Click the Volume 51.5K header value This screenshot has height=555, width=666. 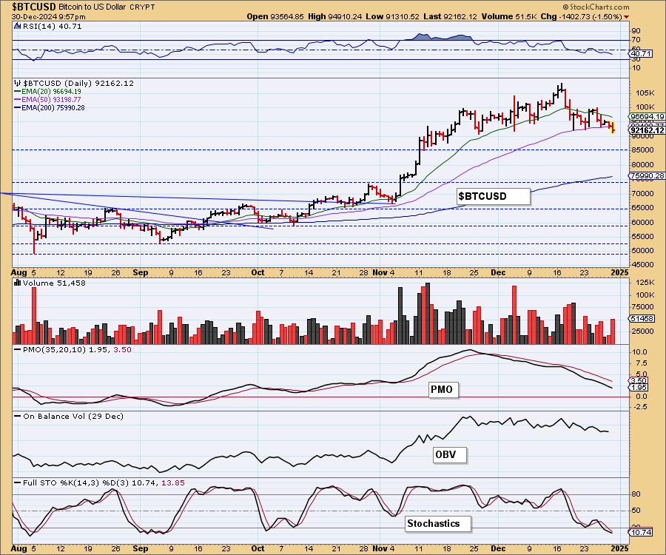point(509,16)
